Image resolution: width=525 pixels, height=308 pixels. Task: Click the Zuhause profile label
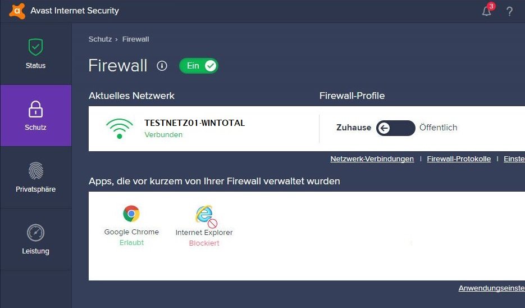coord(354,128)
